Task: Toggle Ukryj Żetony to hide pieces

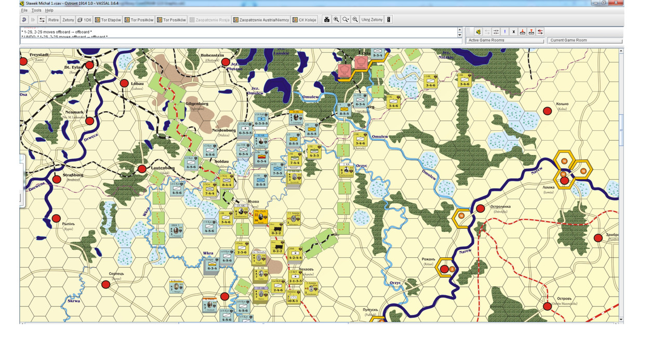Action: 371,20
